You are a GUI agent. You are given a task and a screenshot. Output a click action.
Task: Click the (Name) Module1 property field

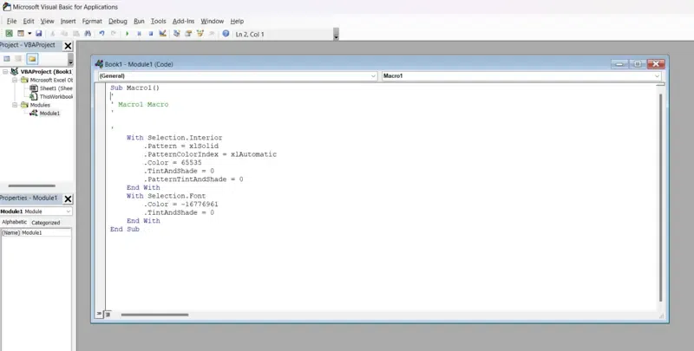(36, 232)
